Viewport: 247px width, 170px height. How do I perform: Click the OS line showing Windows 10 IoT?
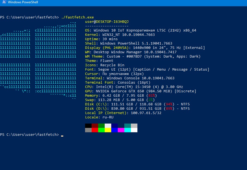[x=141, y=30]
